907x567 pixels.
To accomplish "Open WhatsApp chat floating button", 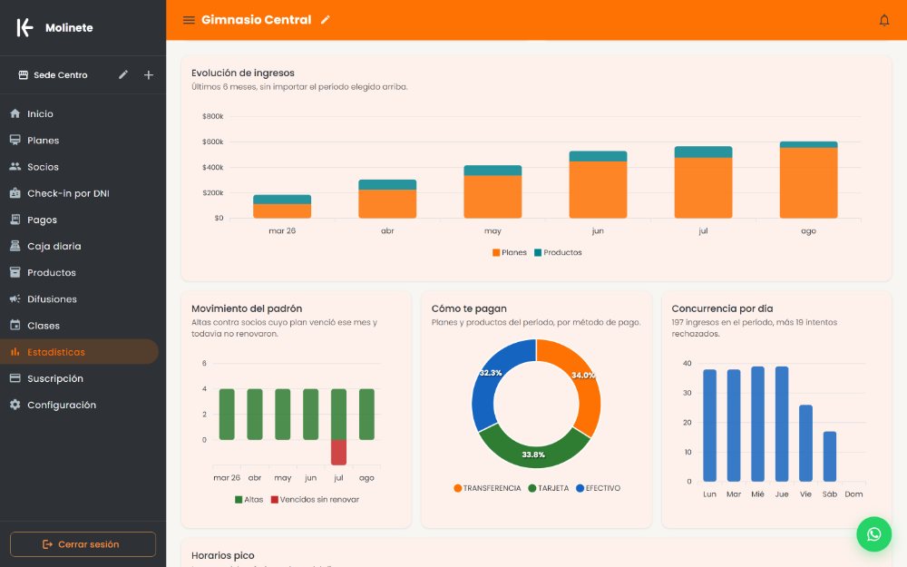I will [x=874, y=534].
